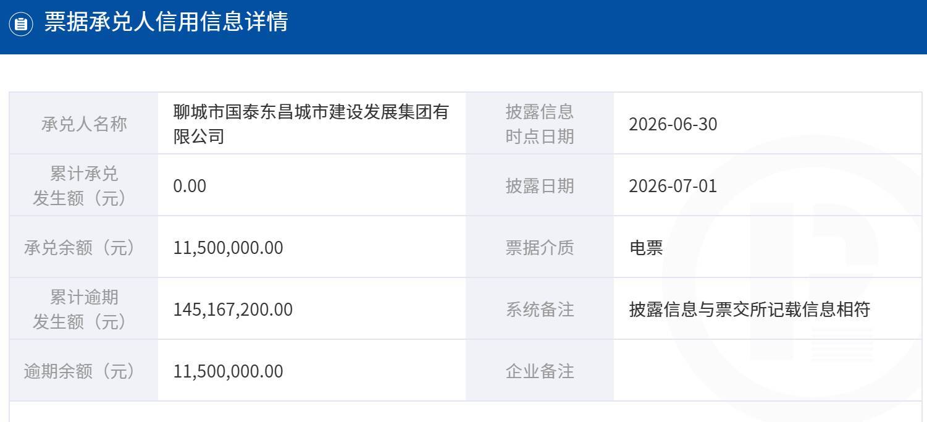Select the acceptor company name text
Viewport: 927px width, 422px height.
point(311,124)
